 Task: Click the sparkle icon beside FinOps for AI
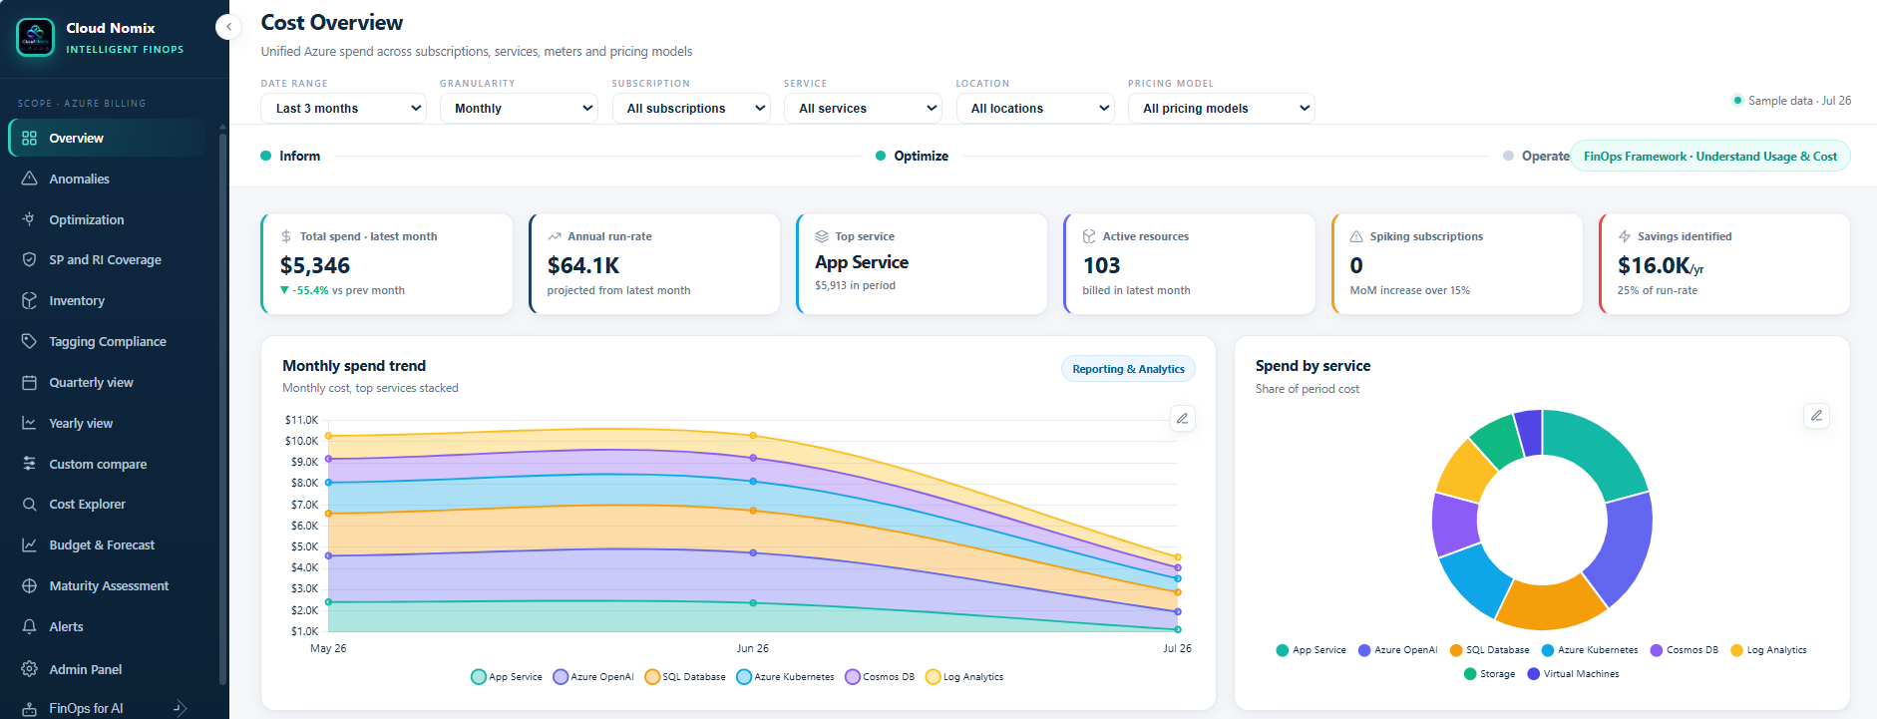[x=180, y=708]
